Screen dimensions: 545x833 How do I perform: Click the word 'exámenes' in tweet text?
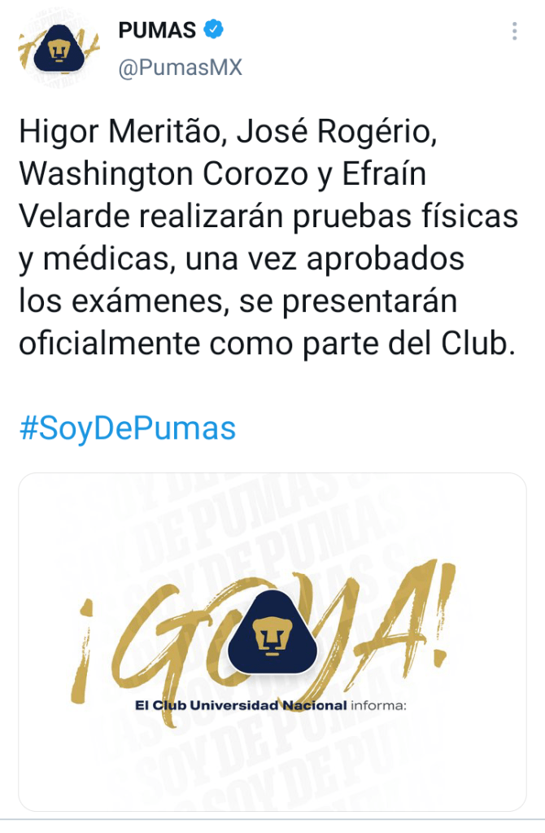click(x=150, y=301)
